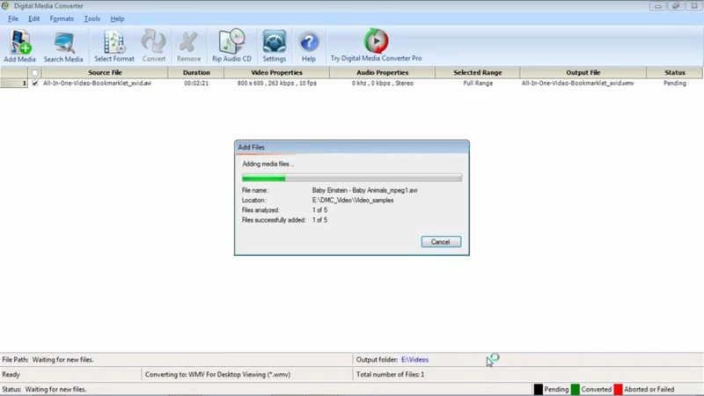Open the File menu
This screenshot has height=396, width=704.
pyautogui.click(x=13, y=18)
